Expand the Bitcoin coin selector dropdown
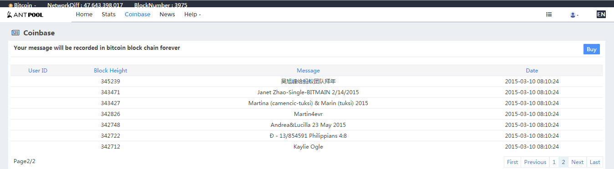This screenshot has width=614, height=169. pos(22,5)
